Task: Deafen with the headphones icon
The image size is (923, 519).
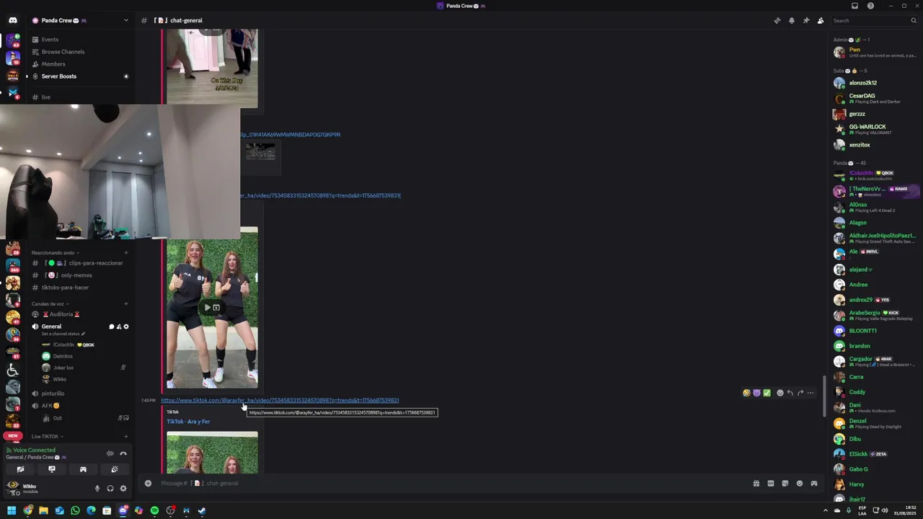Action: [x=110, y=489]
